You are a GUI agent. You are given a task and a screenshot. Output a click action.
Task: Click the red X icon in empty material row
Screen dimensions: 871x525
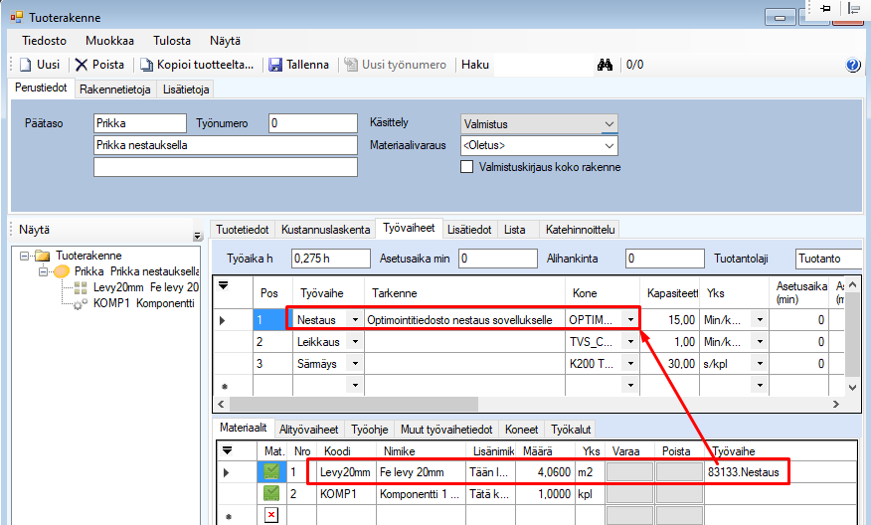point(270,514)
